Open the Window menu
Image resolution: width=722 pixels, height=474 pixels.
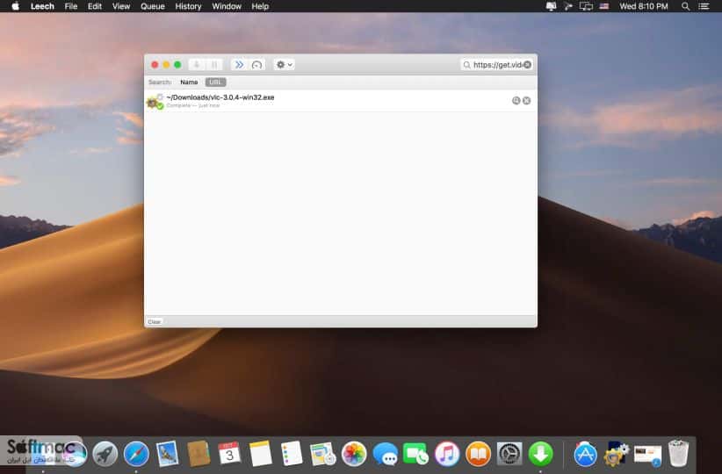[227, 6]
